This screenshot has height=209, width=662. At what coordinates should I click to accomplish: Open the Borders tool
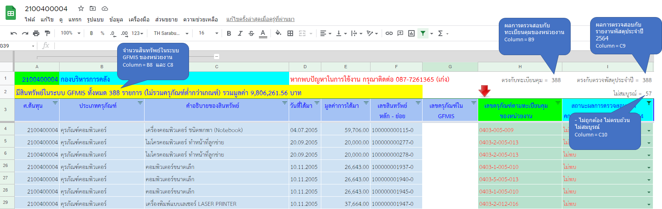pyautogui.click(x=290, y=33)
